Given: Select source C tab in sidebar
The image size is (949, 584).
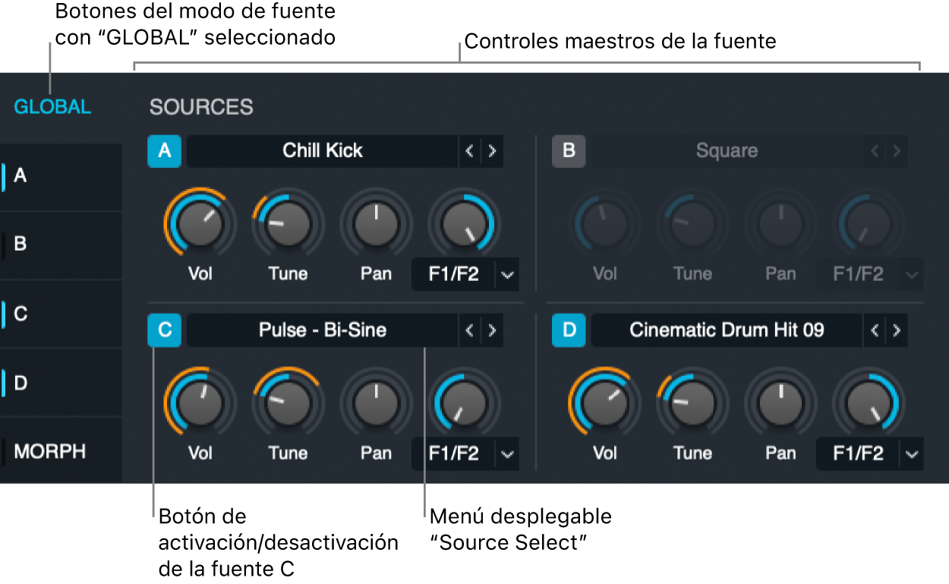Looking at the screenshot, I should click(61, 314).
